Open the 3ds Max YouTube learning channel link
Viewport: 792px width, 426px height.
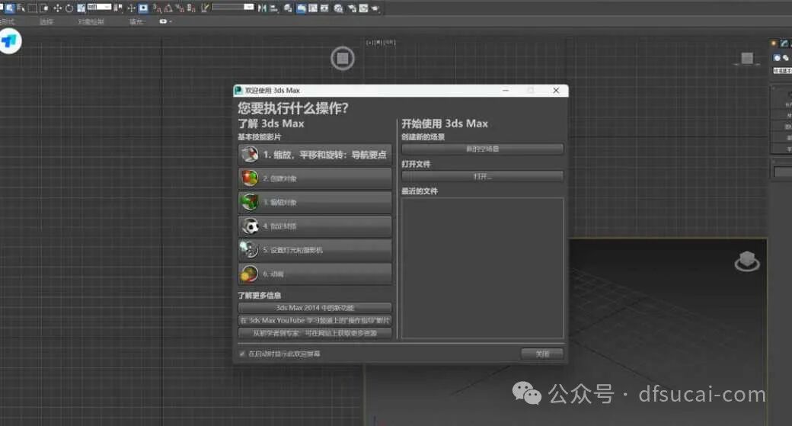click(x=315, y=320)
